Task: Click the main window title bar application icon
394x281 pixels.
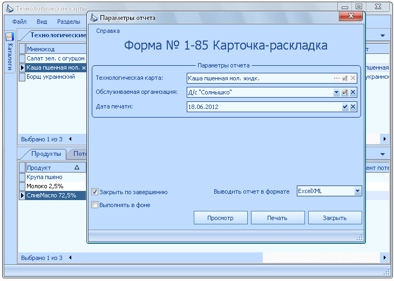Action: (x=10, y=9)
